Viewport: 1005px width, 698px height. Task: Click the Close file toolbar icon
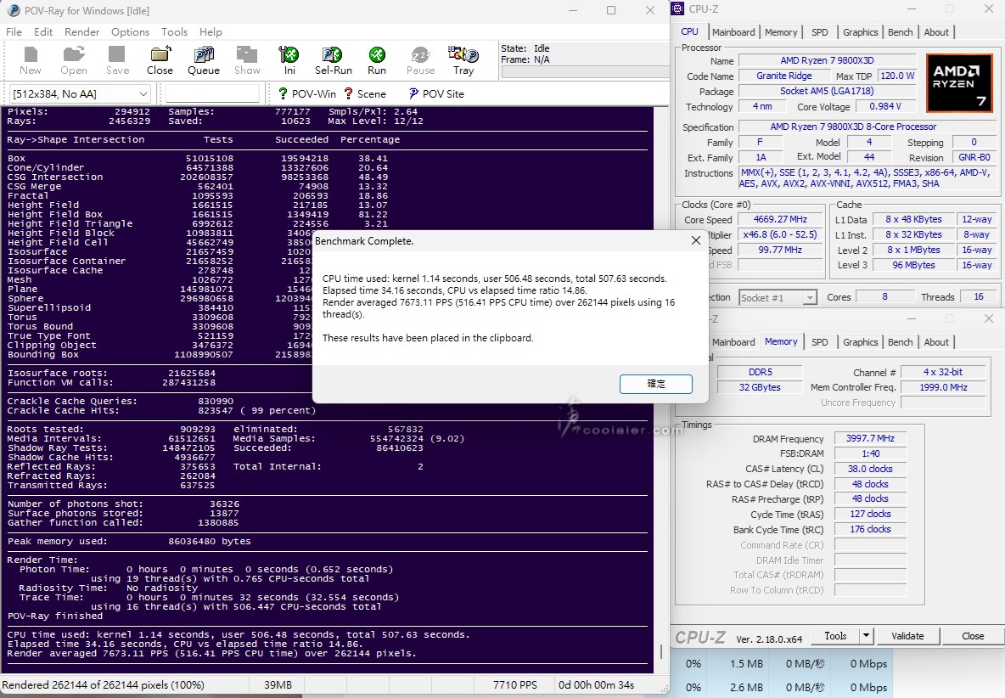pos(160,59)
